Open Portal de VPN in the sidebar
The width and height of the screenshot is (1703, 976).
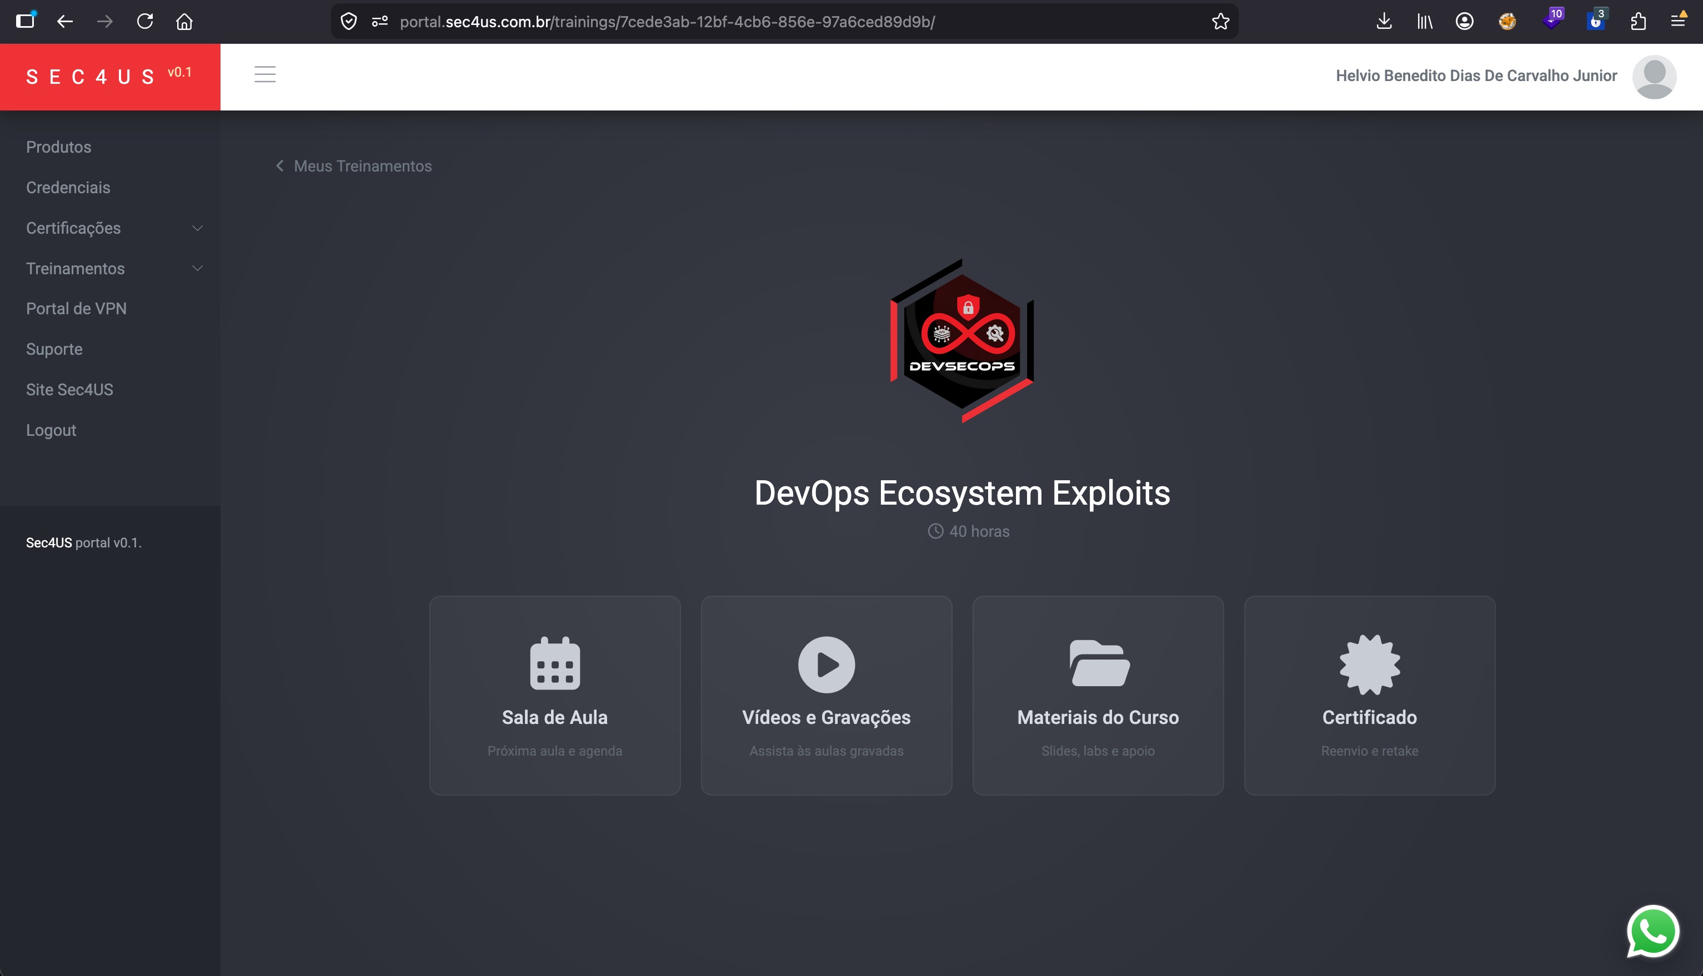point(77,308)
